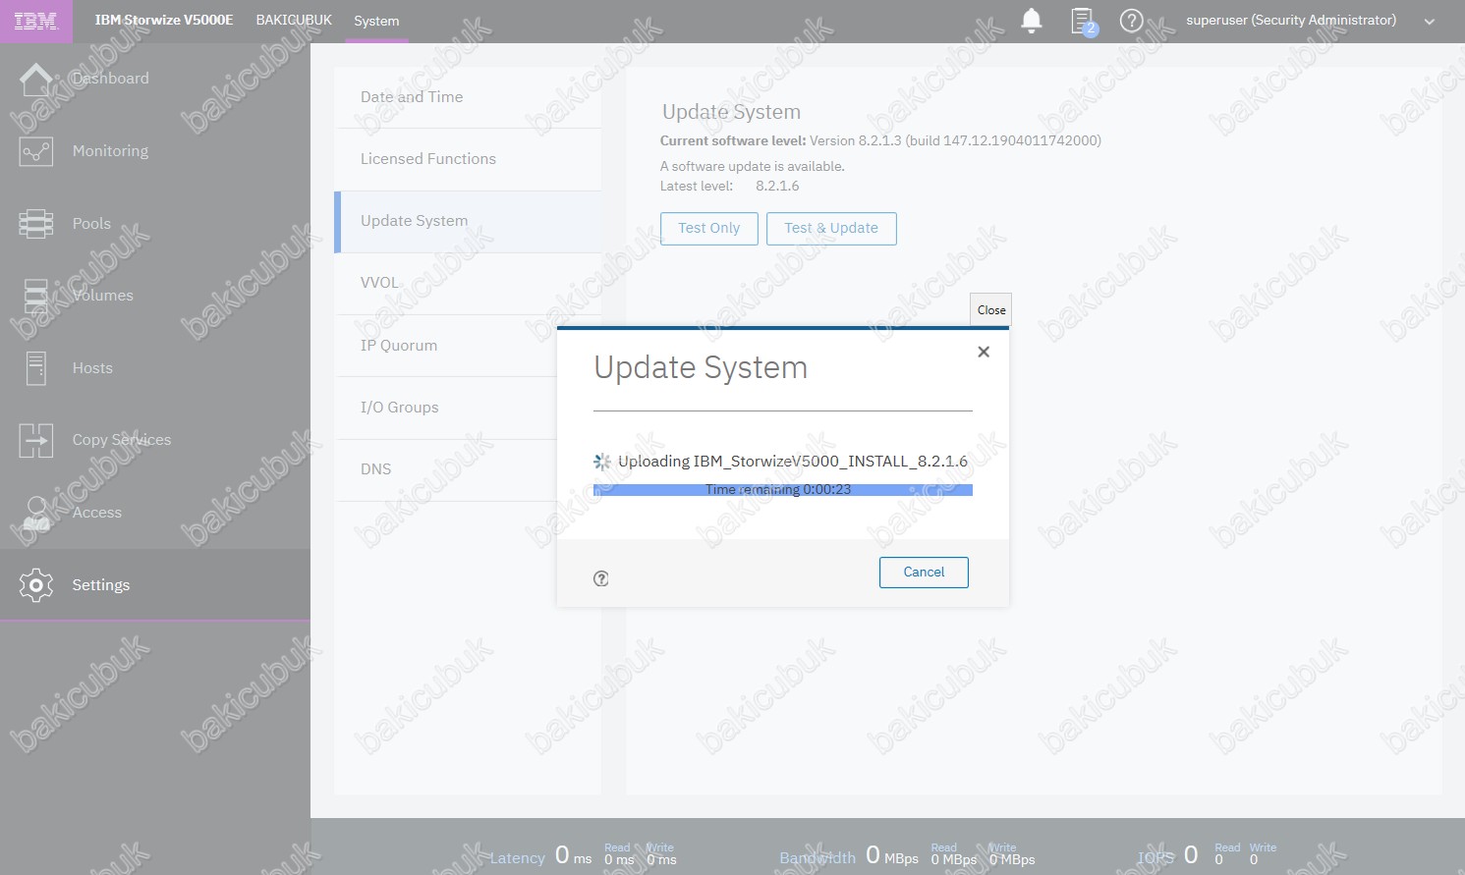Click the Copy Services icon
Screen dimensions: 1465x875
click(x=36, y=440)
